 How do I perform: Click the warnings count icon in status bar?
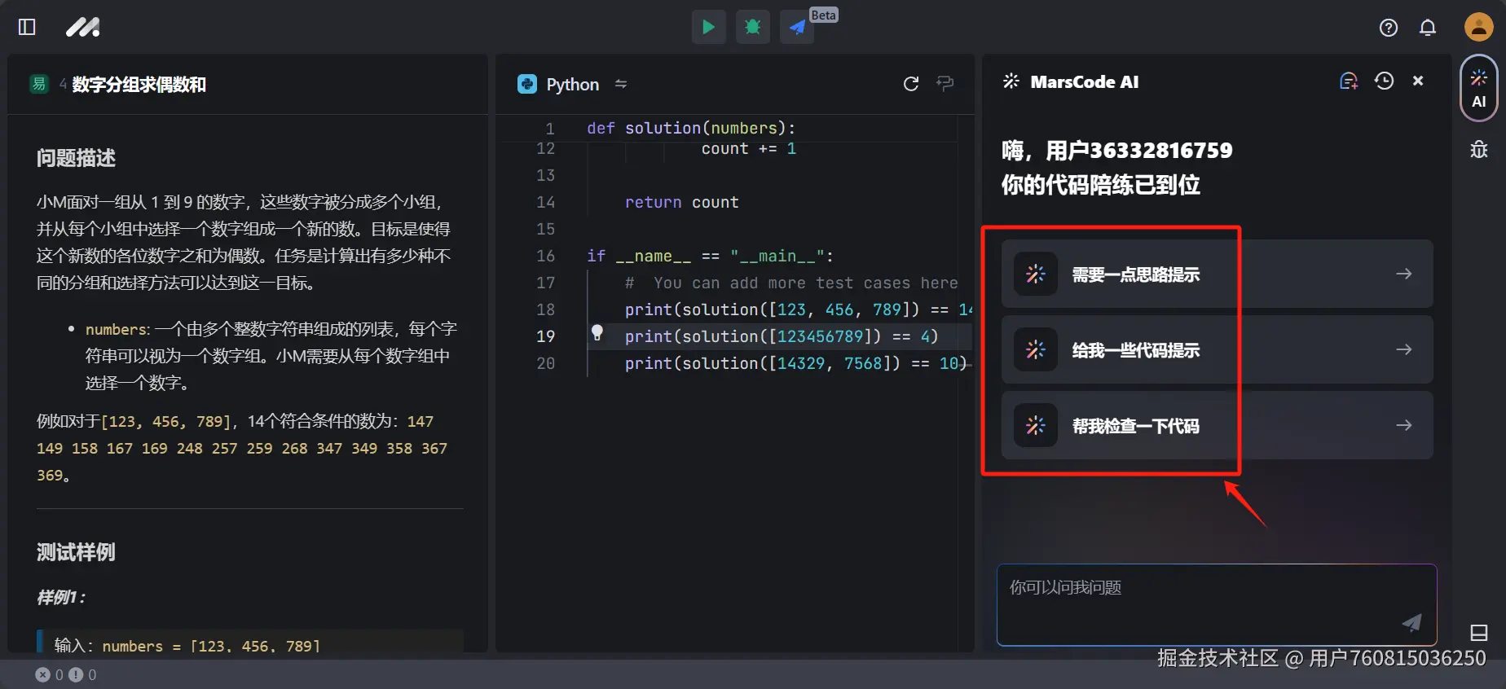click(x=76, y=674)
